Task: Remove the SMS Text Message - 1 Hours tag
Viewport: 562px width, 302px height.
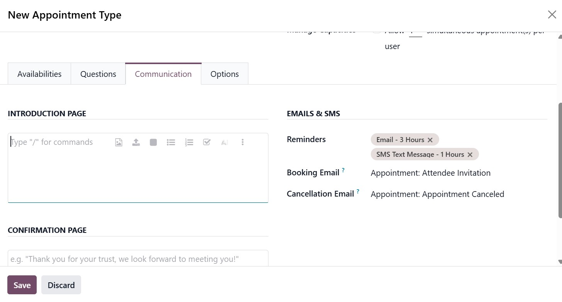Action: coord(470,154)
